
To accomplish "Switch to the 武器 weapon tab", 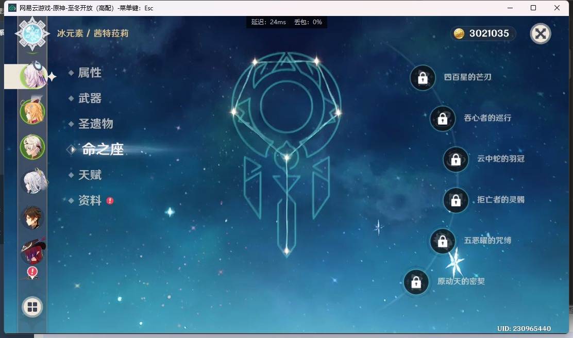I will click(x=90, y=98).
